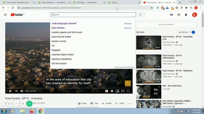Toggle the Autoplay switch
The height and width of the screenshot is (114, 204).
[x=193, y=32]
